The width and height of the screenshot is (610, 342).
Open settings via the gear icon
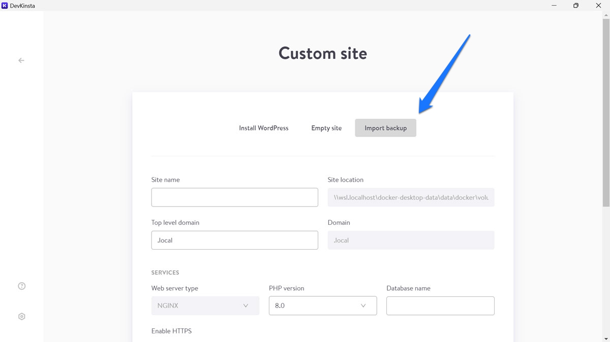pyautogui.click(x=21, y=317)
